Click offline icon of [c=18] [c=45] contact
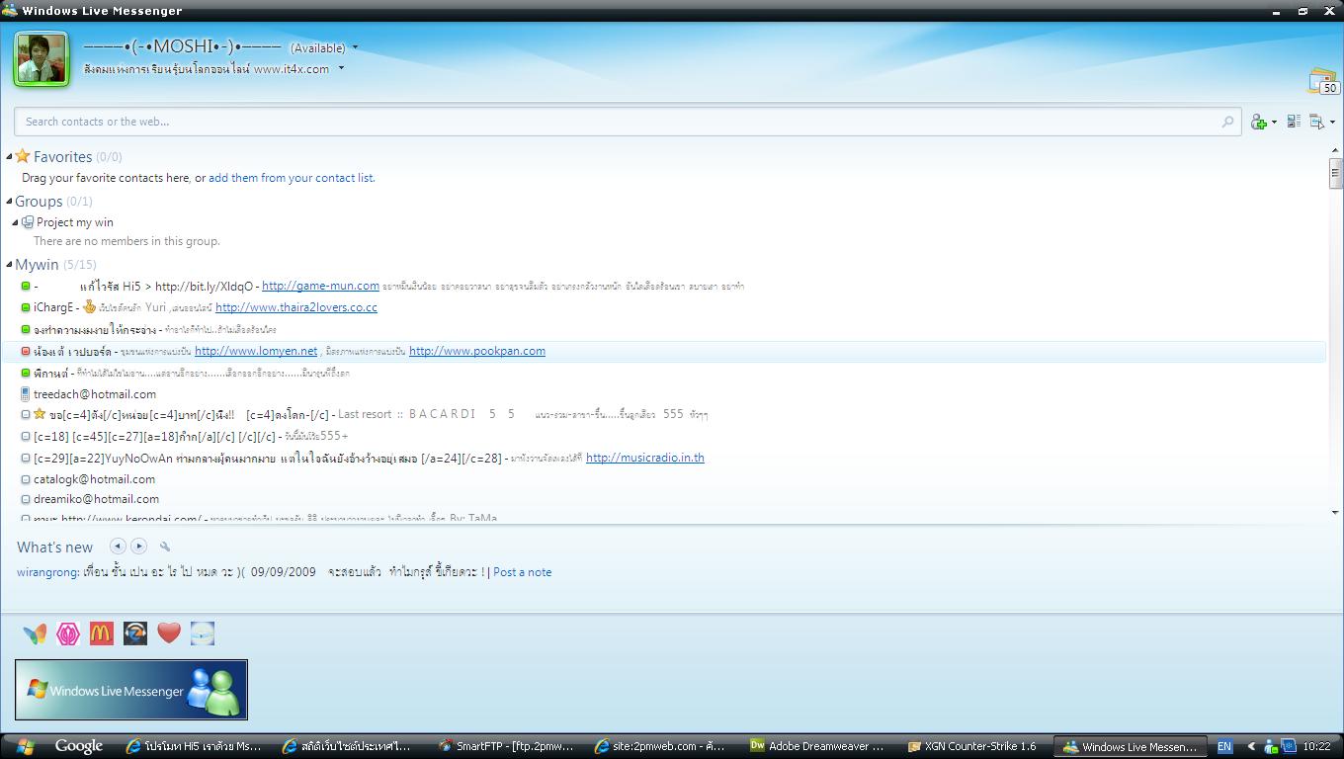This screenshot has height=759, width=1344. click(26, 436)
